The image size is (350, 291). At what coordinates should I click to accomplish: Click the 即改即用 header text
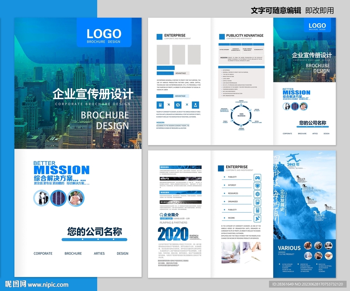[320, 11]
